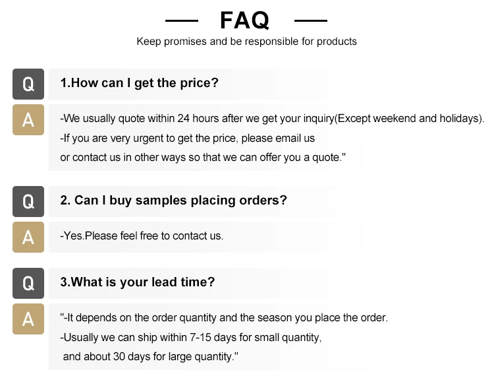Click the 'contact us in other ways' line
The image size is (494, 378).
tap(203, 158)
